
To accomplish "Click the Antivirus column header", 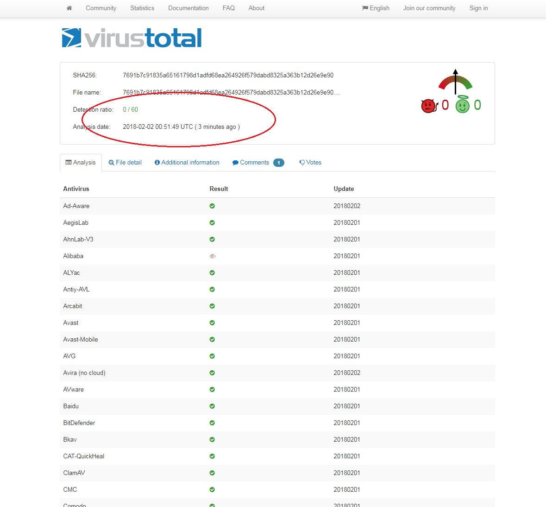I will (x=76, y=189).
